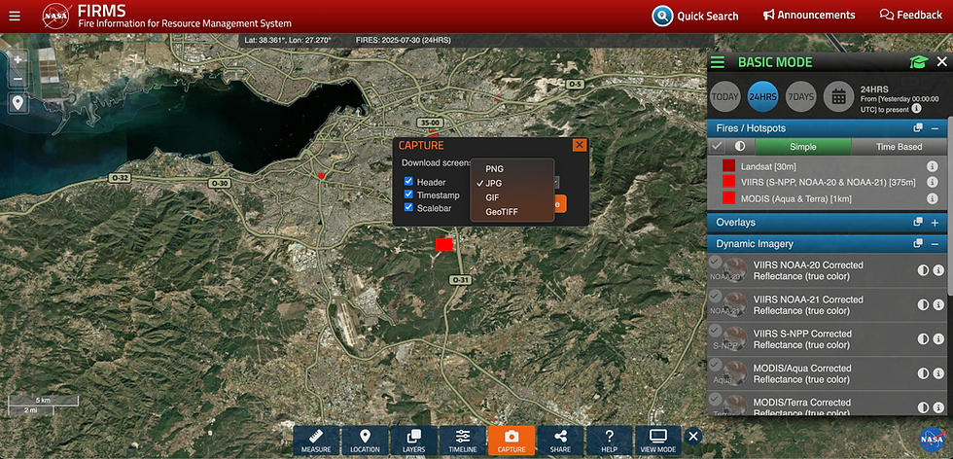Click the NASA logo in header

(57, 16)
